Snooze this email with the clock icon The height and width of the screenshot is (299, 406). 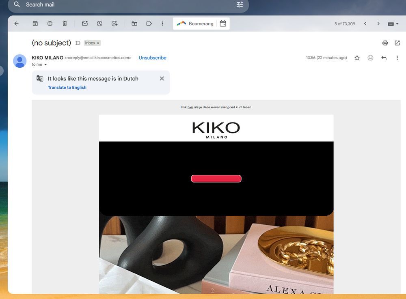pos(100,24)
